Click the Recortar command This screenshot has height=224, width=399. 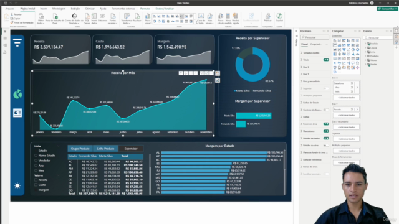click(16, 14)
